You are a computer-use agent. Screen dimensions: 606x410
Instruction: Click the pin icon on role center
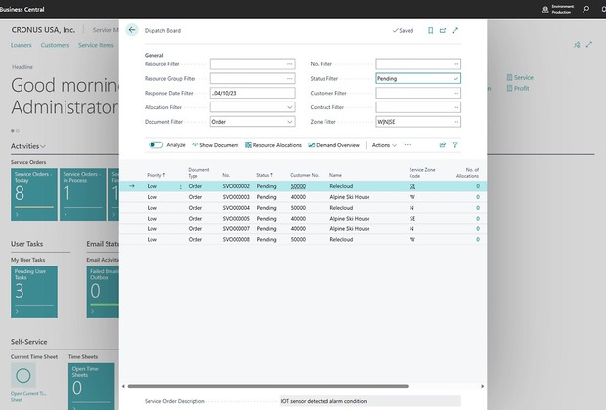[x=577, y=45]
